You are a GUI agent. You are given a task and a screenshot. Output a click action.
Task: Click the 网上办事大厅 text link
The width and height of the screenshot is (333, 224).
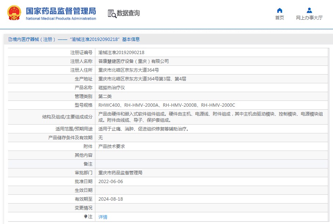(x=309, y=18)
